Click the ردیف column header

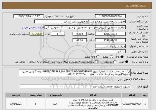pos(145,95)
